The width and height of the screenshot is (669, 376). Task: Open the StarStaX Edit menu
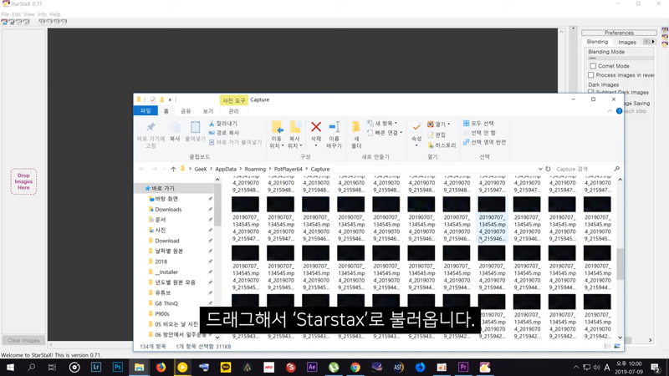pyautogui.click(x=16, y=14)
